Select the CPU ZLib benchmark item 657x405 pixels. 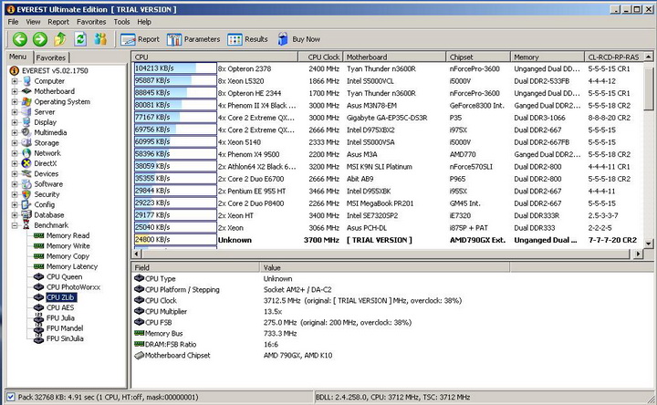tap(61, 297)
